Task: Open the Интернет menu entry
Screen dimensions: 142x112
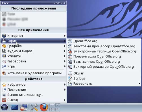Action: 34,36
